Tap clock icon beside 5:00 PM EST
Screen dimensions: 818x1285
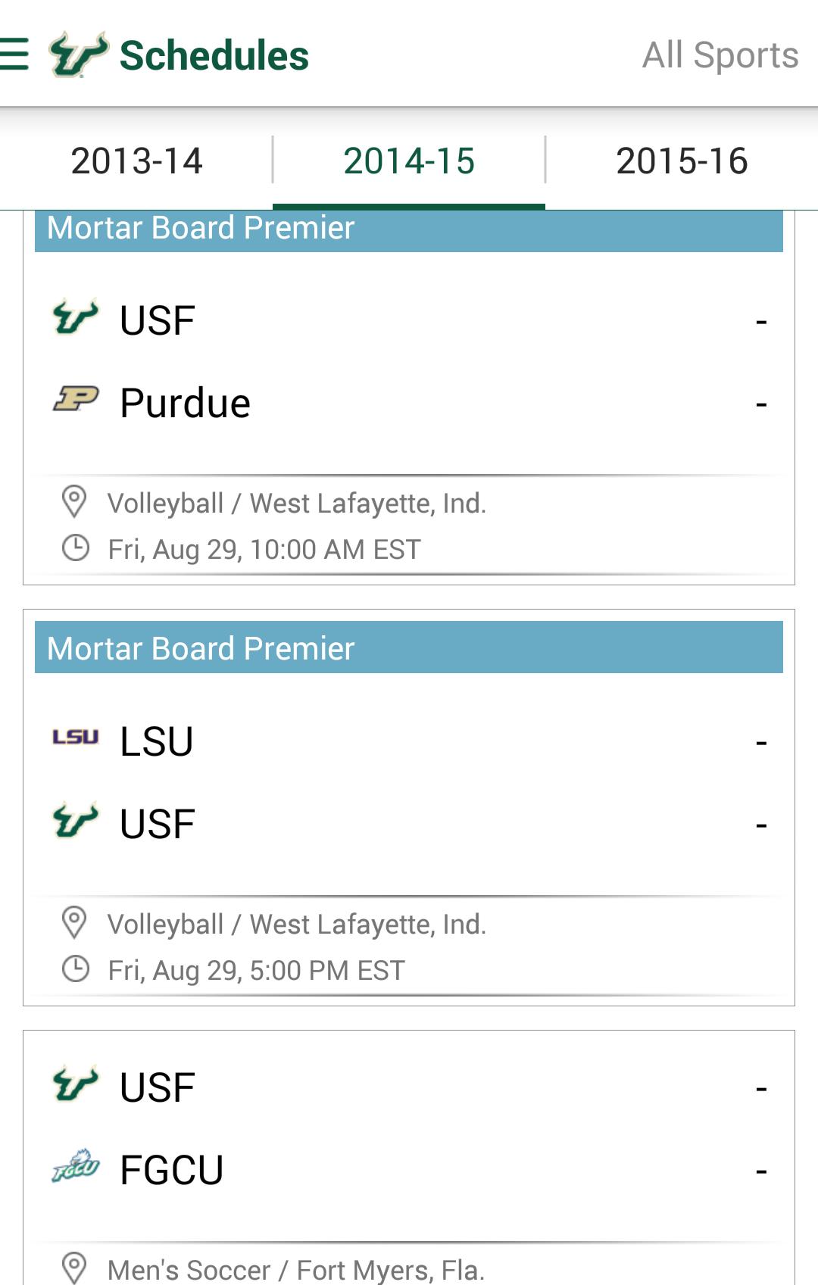click(75, 968)
